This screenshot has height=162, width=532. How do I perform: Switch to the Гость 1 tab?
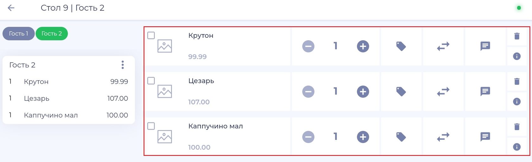click(18, 34)
